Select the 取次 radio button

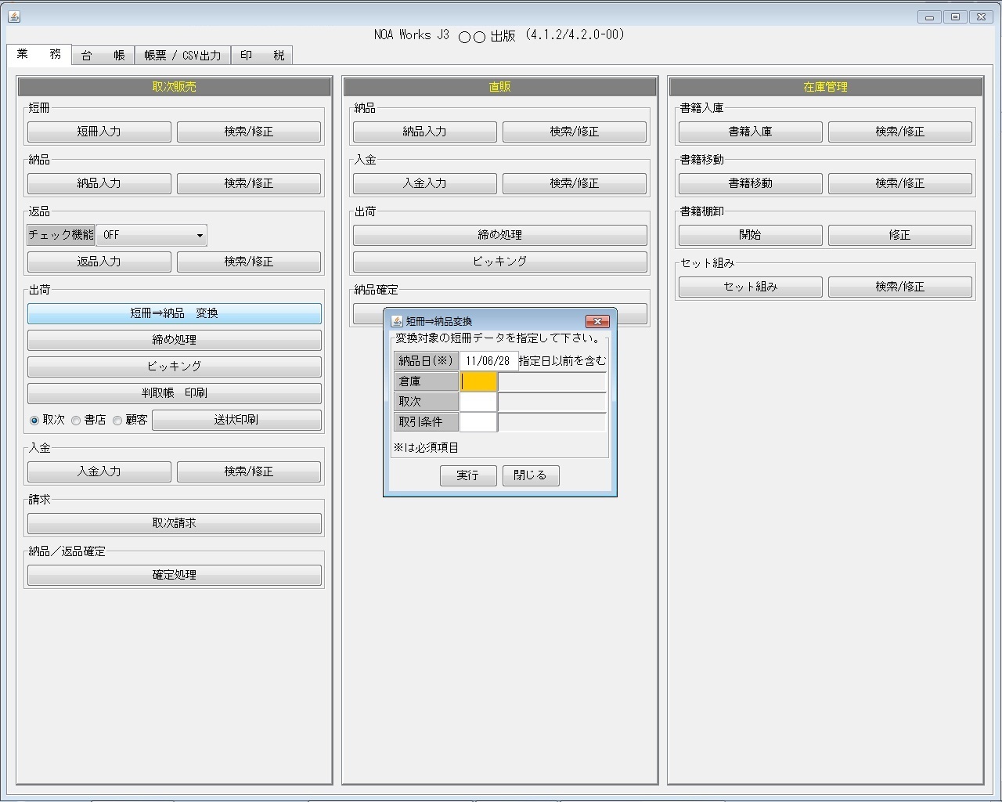pyautogui.click(x=34, y=421)
